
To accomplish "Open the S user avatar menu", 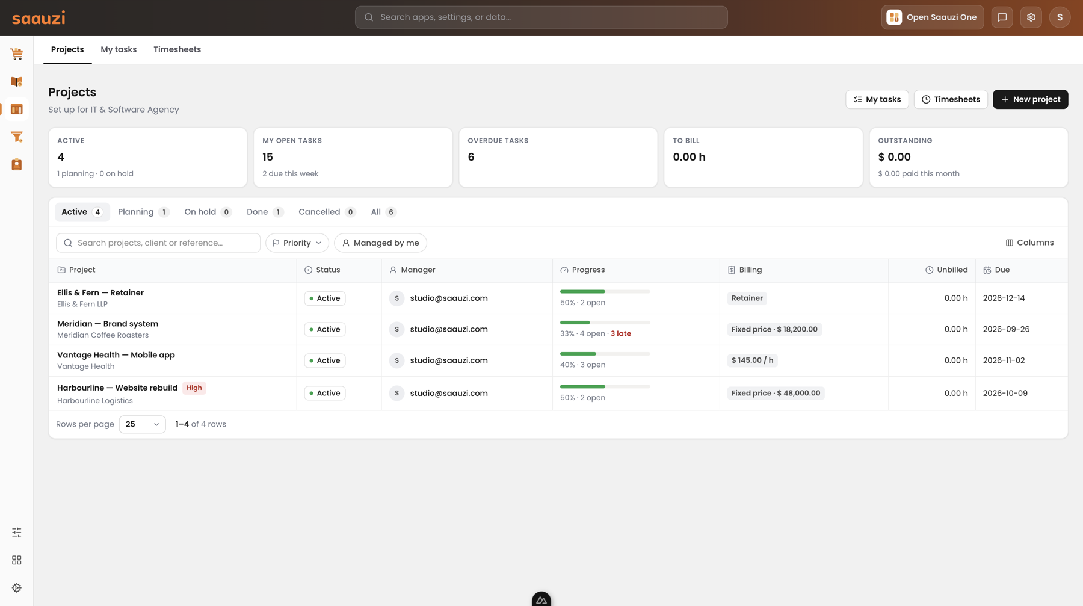I will 1060,17.
